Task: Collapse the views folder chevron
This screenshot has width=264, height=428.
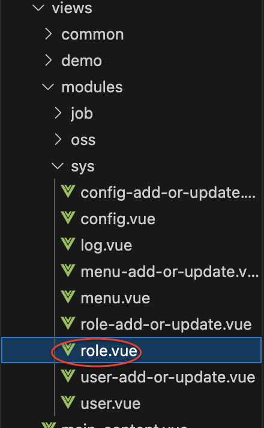Action: point(38,8)
